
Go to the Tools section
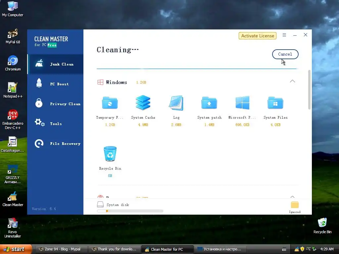pos(55,124)
